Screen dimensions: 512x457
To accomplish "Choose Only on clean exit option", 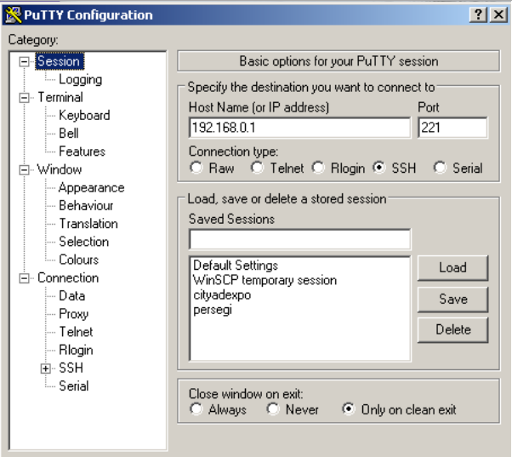I will (349, 409).
